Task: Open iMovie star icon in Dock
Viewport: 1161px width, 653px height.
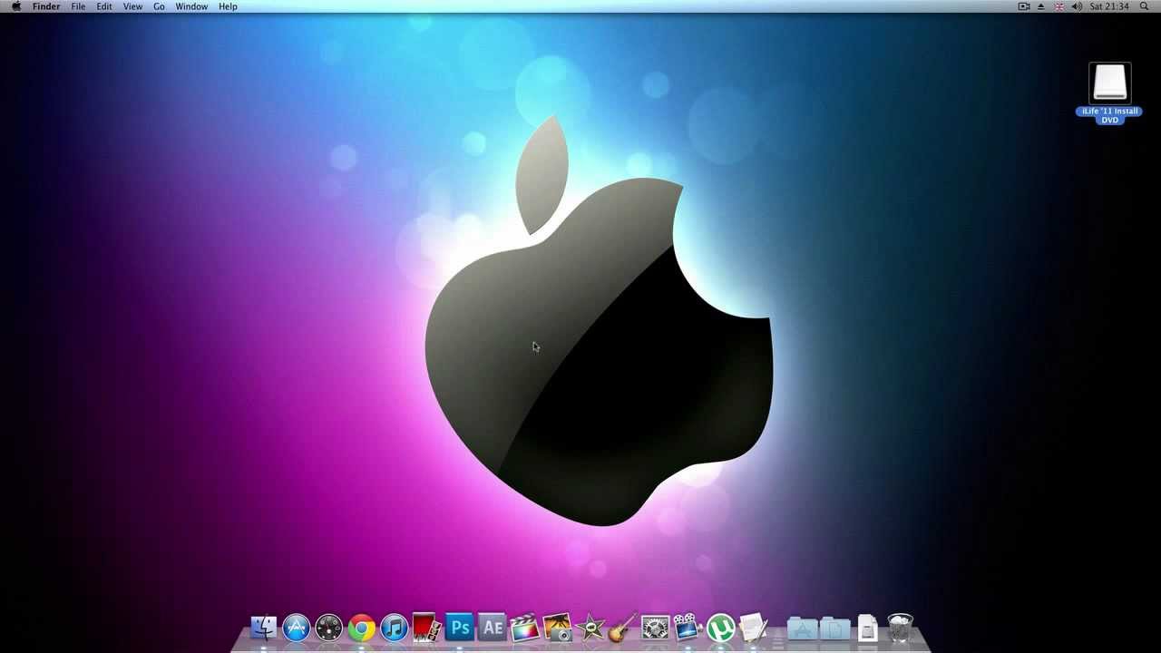Action: [x=590, y=628]
